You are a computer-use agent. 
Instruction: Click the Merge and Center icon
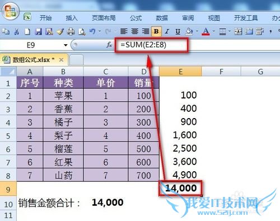pyautogui.click(x=238, y=31)
